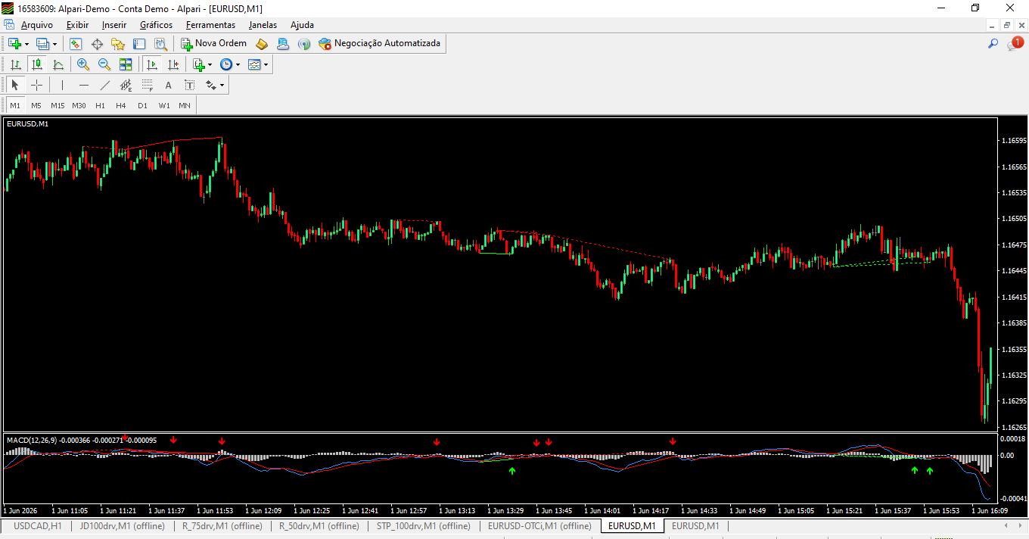Expand the New Chart dropdown arrow
This screenshot has height=539, width=1029.
click(x=27, y=44)
